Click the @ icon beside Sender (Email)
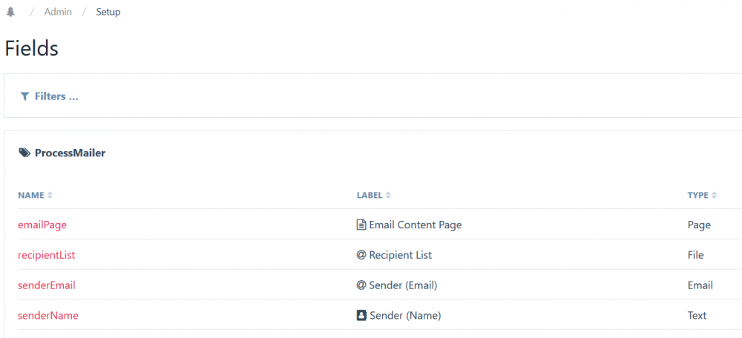Screen dimensions: 742x338 (361, 285)
